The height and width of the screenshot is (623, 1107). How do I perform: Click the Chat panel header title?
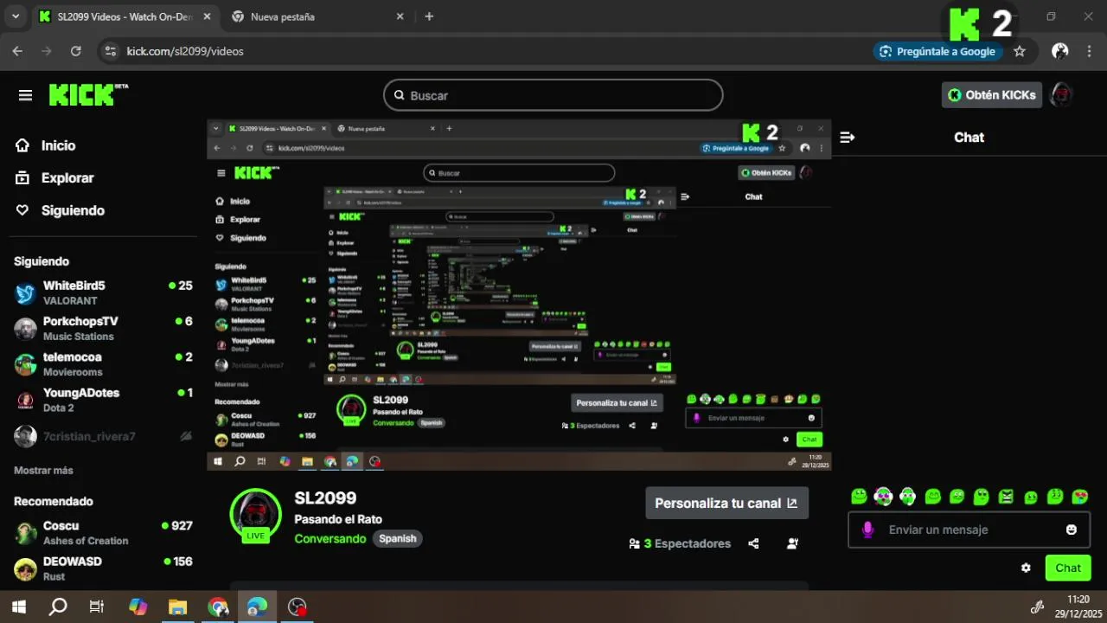pyautogui.click(x=969, y=137)
